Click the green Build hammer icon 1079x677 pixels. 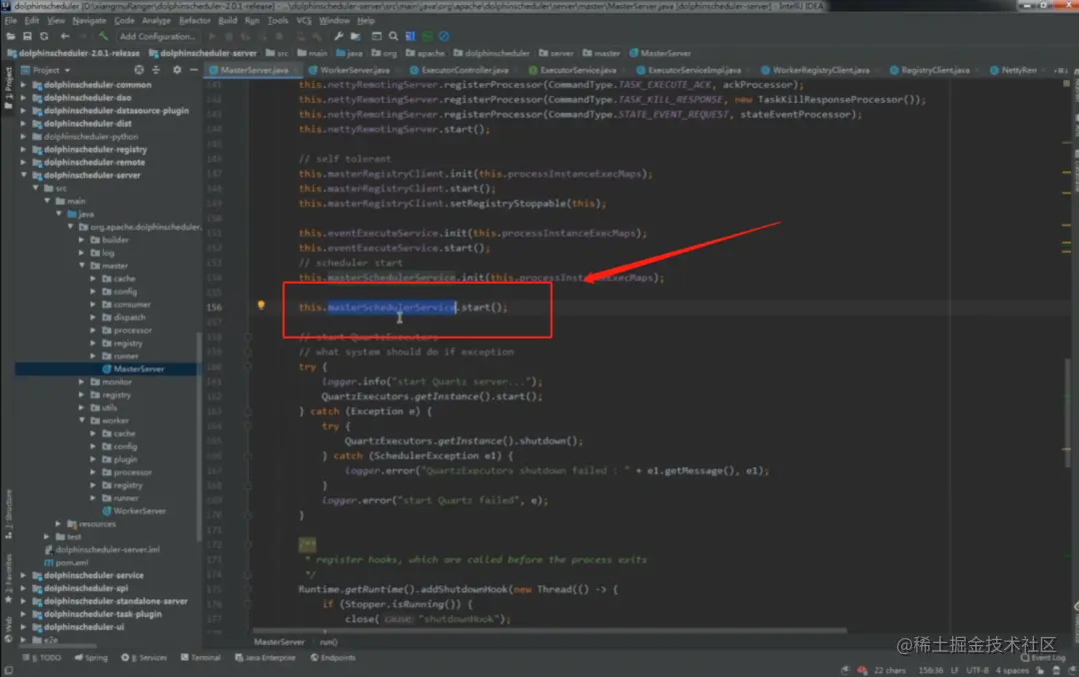tap(103, 36)
